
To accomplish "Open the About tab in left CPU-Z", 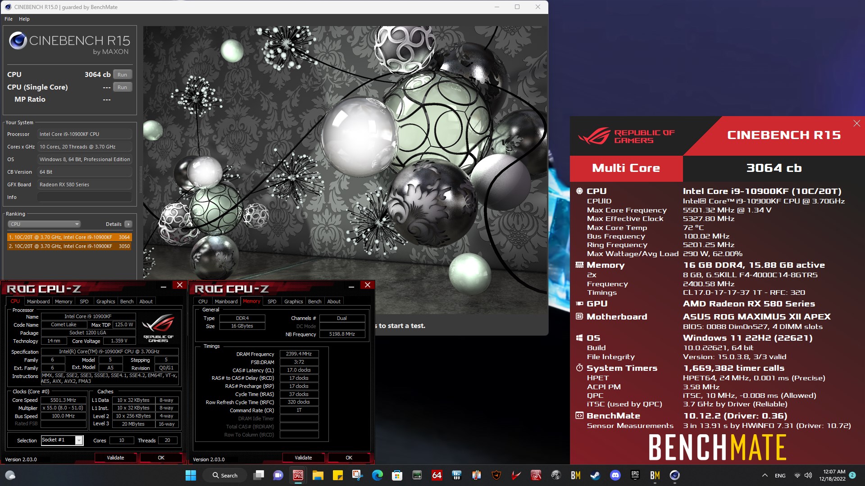I will tap(146, 301).
